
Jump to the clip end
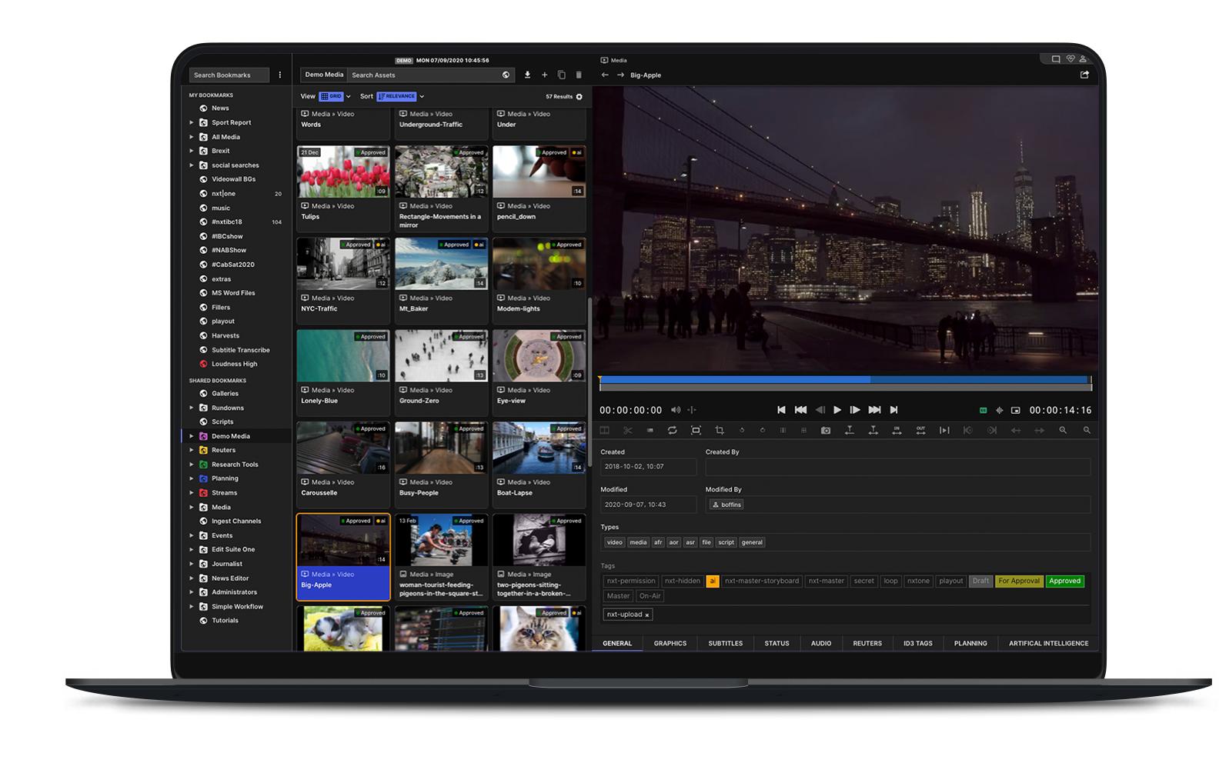click(x=893, y=410)
